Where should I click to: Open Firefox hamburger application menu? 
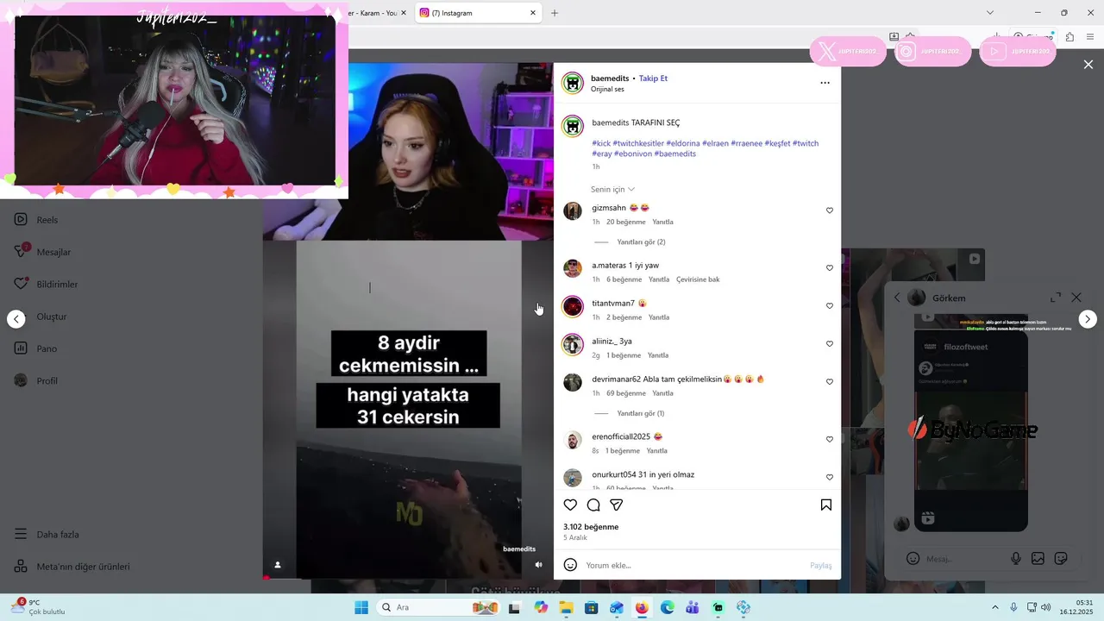coord(1092,37)
